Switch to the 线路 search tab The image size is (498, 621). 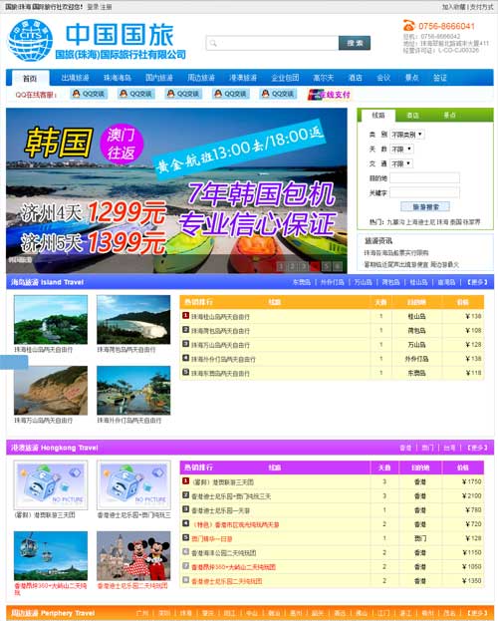click(378, 116)
